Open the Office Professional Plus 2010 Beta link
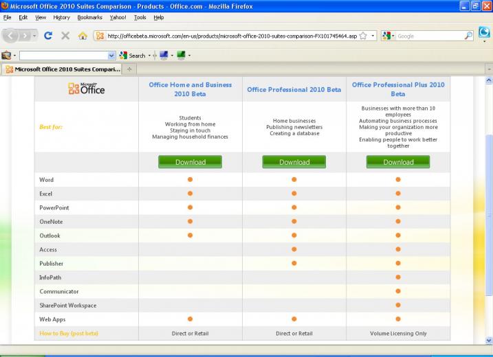Viewport: 493px width, 357px height. [398, 89]
